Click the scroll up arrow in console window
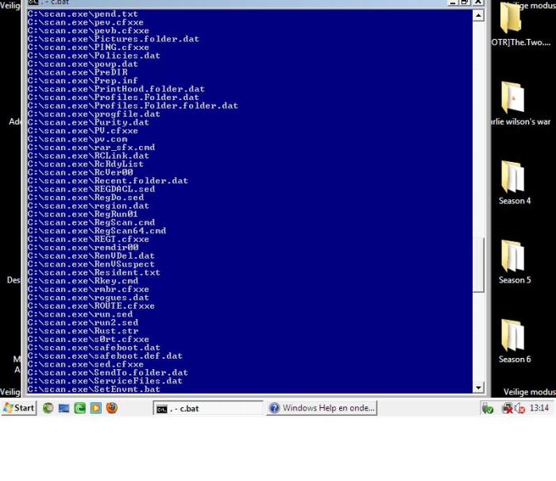The height and width of the screenshot is (481, 556). click(x=478, y=15)
